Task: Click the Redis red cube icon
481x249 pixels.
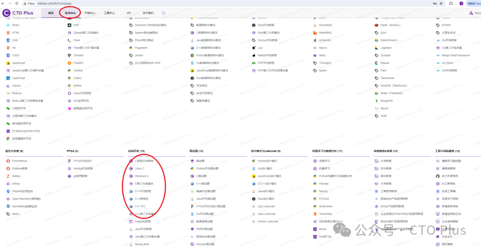Action: tap(376, 25)
